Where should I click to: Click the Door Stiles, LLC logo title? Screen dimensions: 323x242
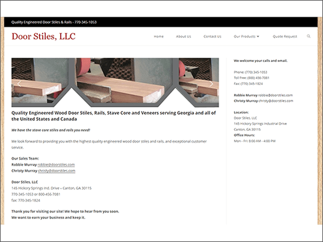tap(43, 37)
